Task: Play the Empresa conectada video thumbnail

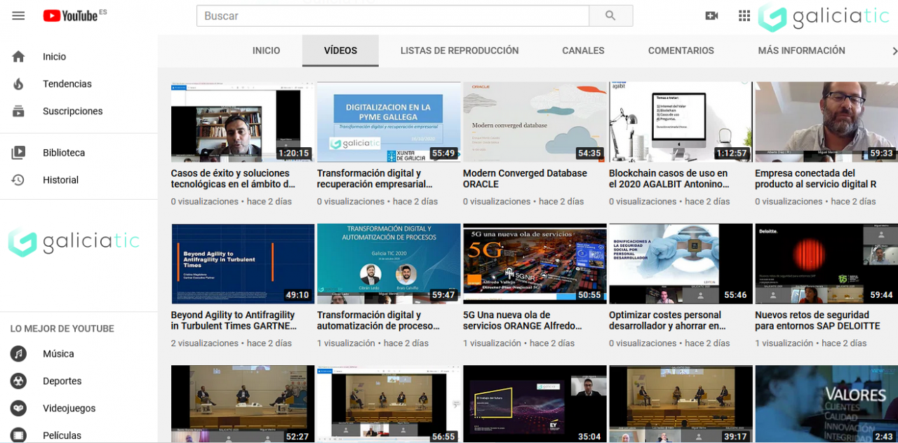Action: tap(826, 122)
